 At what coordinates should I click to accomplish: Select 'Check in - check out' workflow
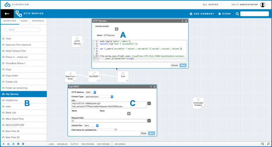(23, 57)
